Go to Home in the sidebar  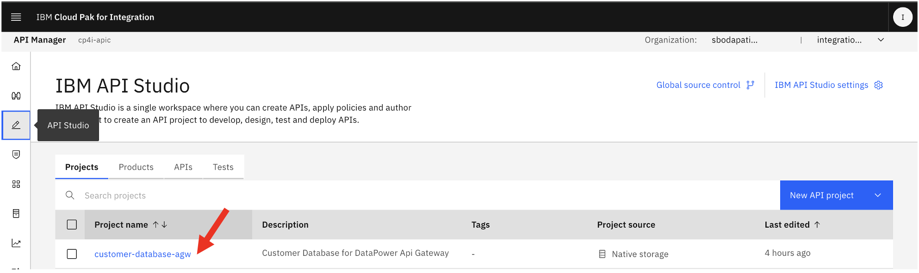(16, 66)
